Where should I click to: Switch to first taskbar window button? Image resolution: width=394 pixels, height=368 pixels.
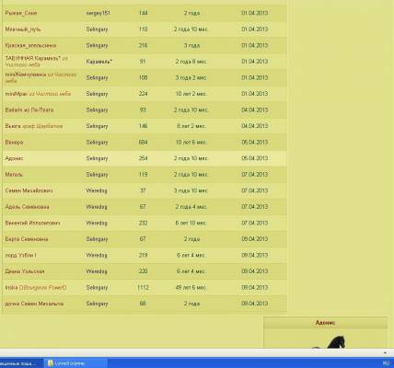[x=21, y=363]
